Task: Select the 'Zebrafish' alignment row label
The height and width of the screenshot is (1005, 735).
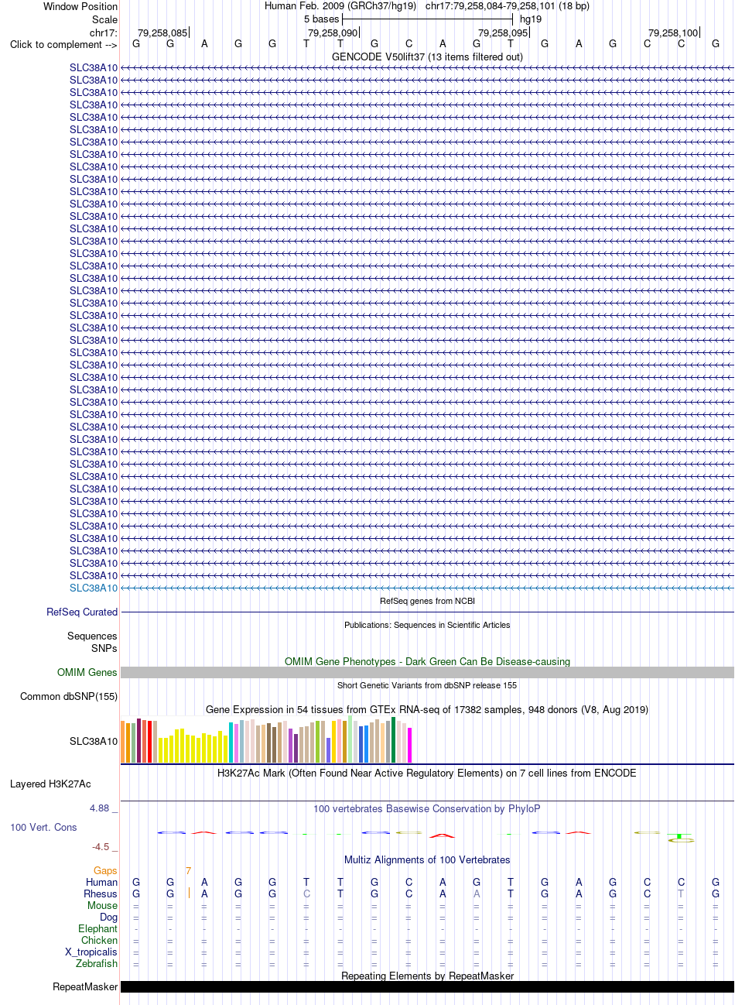Action: coord(97,963)
